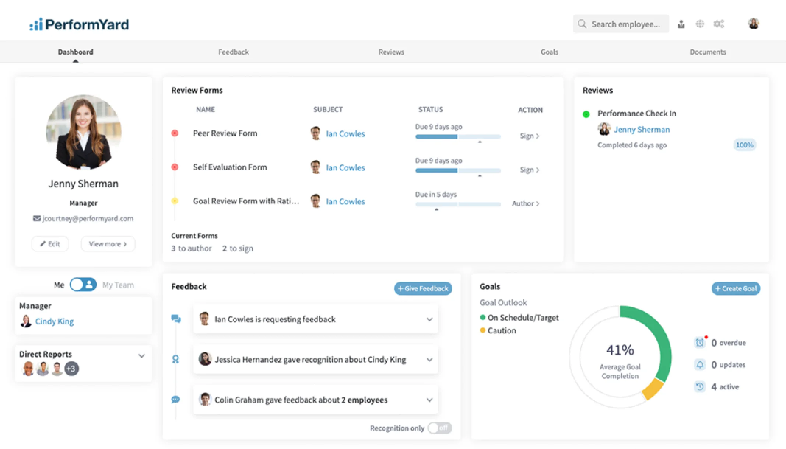Click the active goals history icon

(x=699, y=387)
